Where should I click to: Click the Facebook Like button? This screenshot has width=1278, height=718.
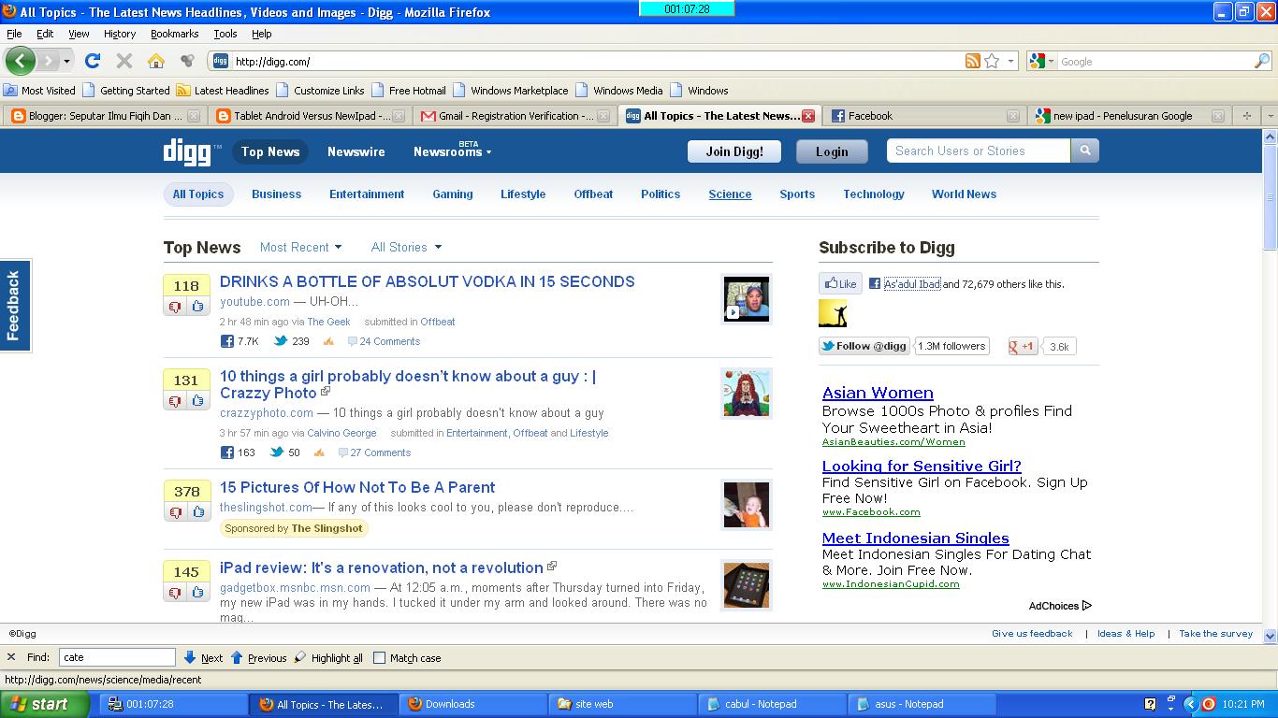(840, 283)
